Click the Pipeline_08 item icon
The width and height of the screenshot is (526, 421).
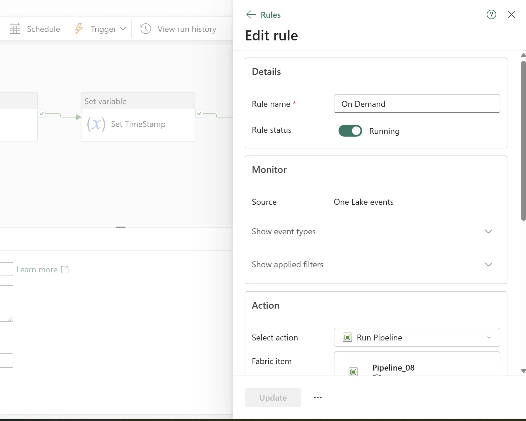[353, 371]
